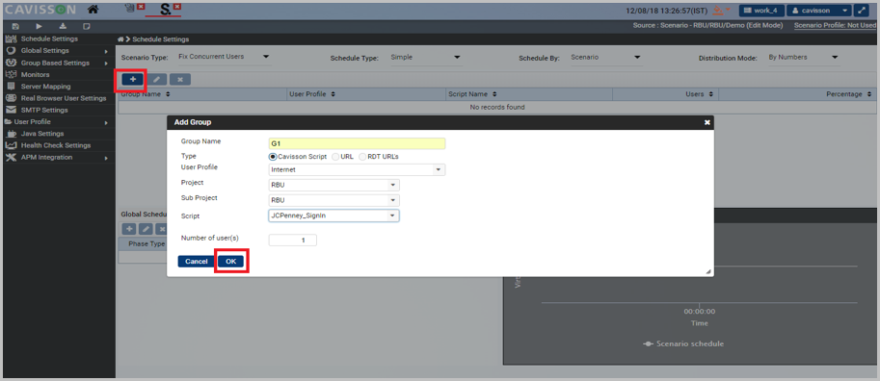
Task: Click the edit group pencil button
Action: pos(156,80)
